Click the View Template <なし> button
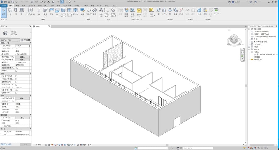Screen dimensions: 279x150 [22, 118]
